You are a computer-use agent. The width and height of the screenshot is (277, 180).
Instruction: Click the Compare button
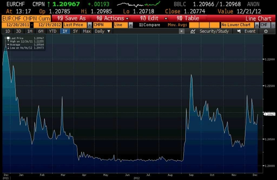(149, 25)
